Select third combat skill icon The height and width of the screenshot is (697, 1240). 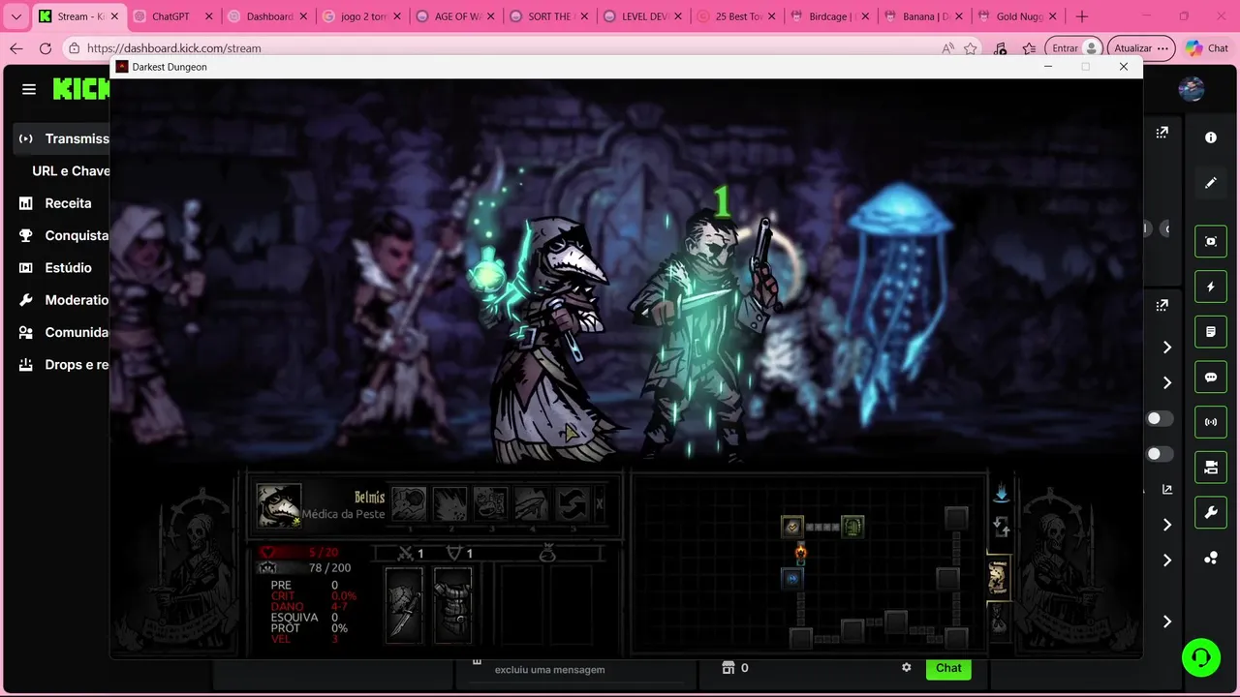point(490,503)
